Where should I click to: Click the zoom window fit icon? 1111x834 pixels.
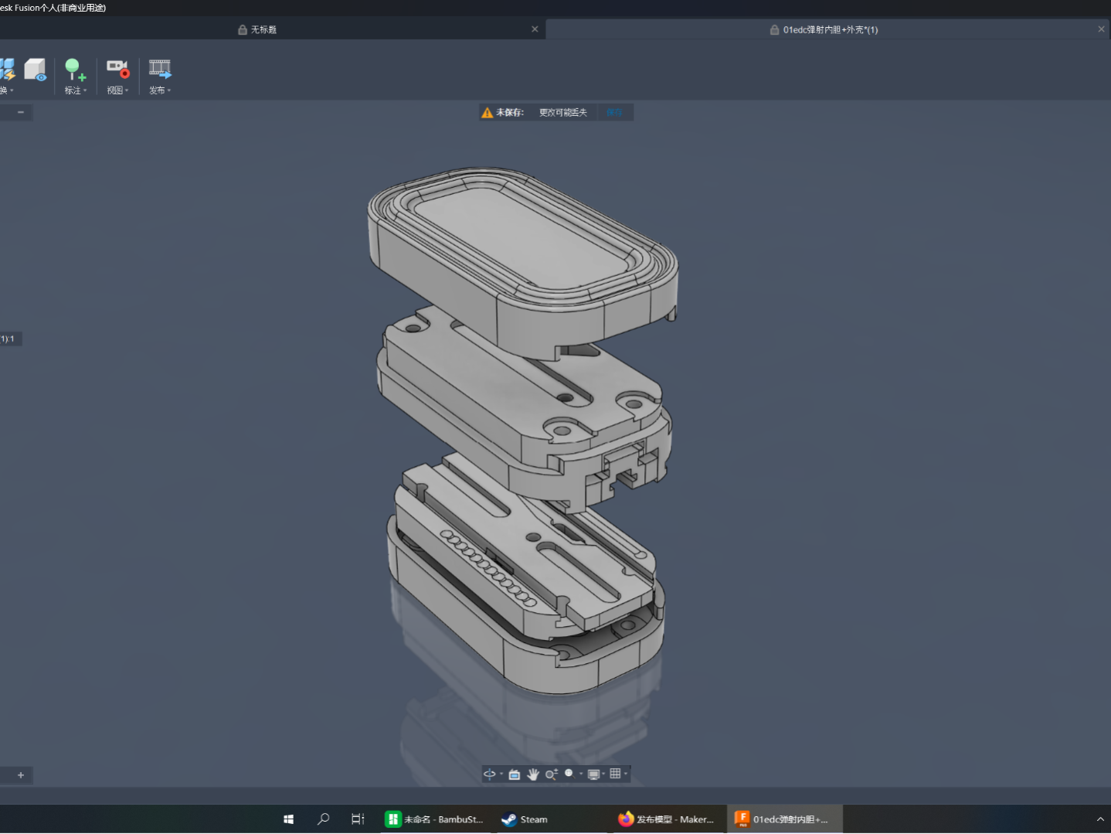pyautogui.click(x=569, y=773)
